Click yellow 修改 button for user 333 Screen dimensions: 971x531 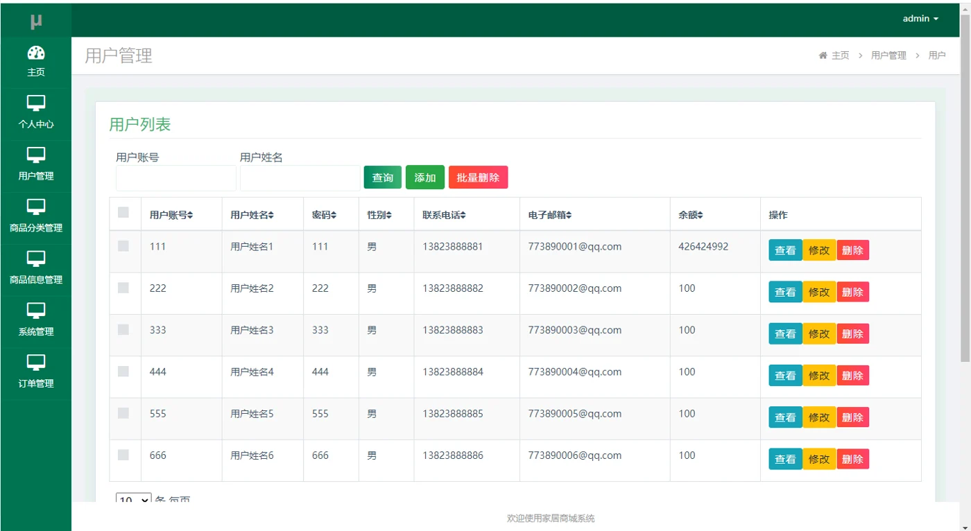point(819,333)
